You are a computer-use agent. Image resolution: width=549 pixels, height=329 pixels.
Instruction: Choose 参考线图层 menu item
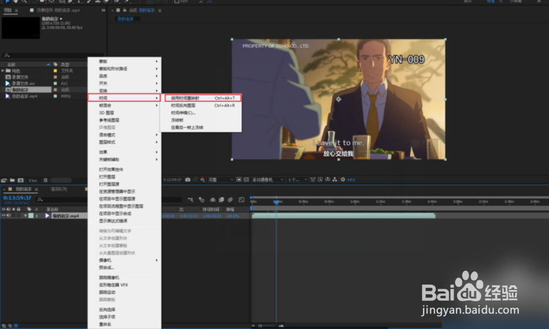[125, 120]
